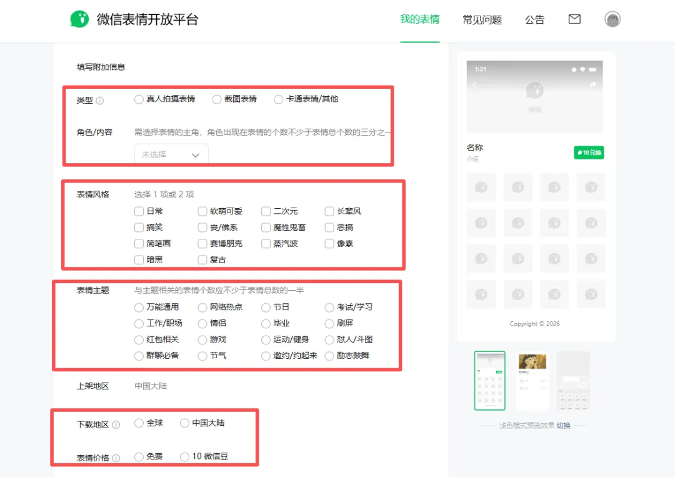Screen dimensions: 675x477
Task: Click the WeChat sticker platform logo
Action: 79,19
